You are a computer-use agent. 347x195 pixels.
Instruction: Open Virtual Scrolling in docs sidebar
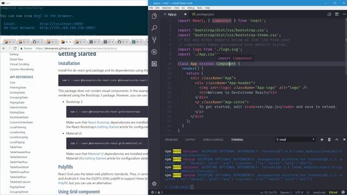[20, 64]
